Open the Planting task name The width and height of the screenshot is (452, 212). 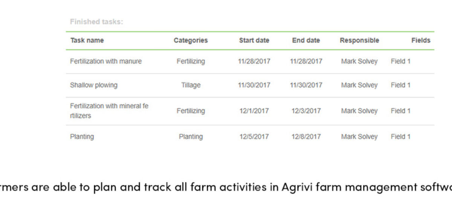click(x=82, y=137)
